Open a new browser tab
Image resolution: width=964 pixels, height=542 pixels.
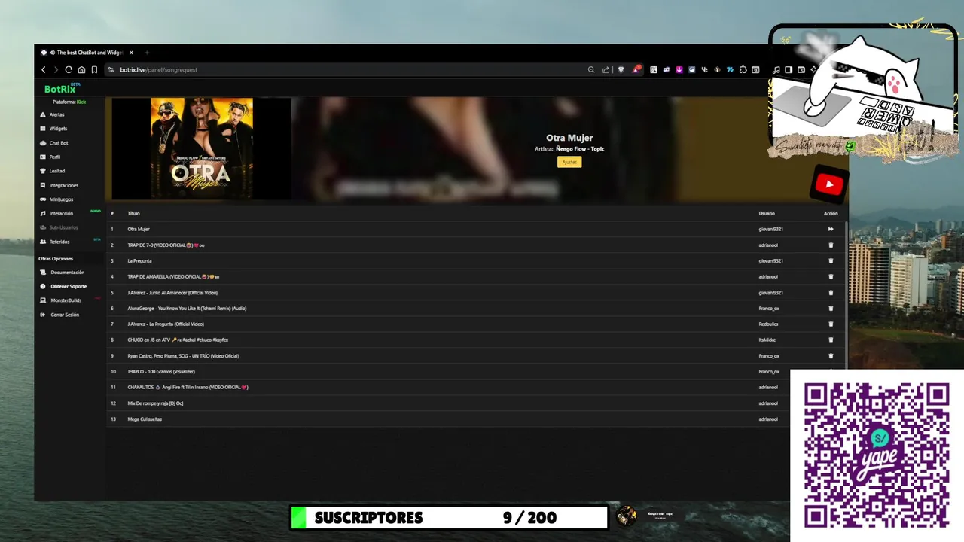[147, 53]
